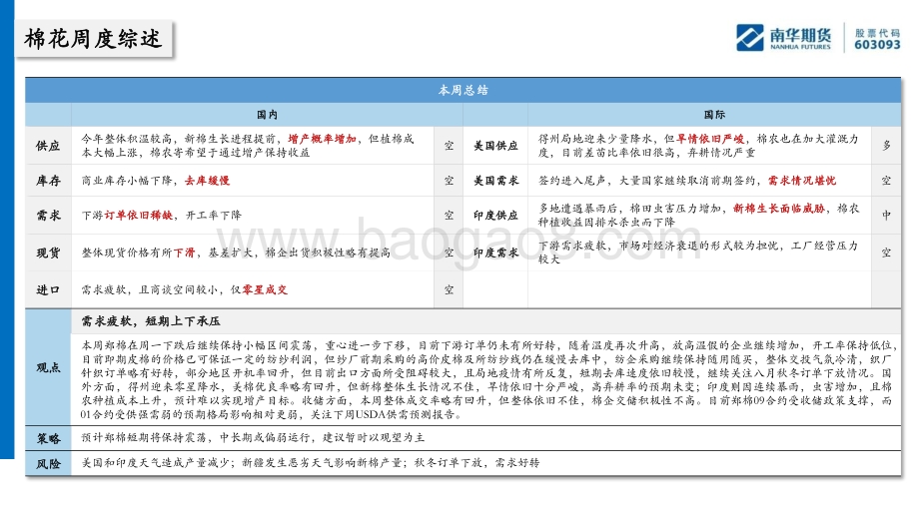The height and width of the screenshot is (517, 919).
Task: Click the 国内 column header
Action: (x=268, y=115)
